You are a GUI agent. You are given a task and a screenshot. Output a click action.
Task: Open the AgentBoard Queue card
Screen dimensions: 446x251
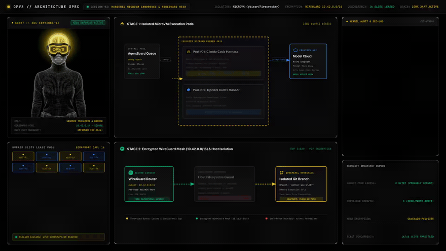[x=142, y=61]
